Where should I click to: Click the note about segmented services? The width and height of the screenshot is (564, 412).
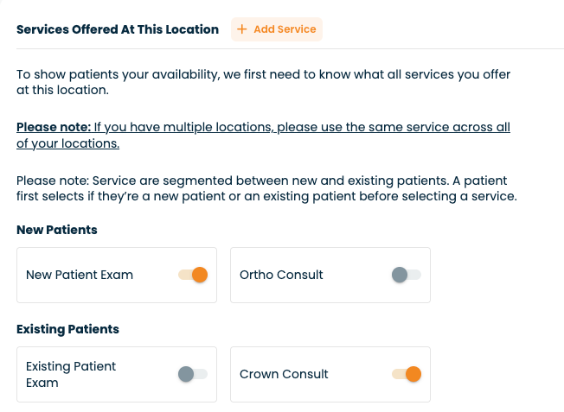click(266, 188)
